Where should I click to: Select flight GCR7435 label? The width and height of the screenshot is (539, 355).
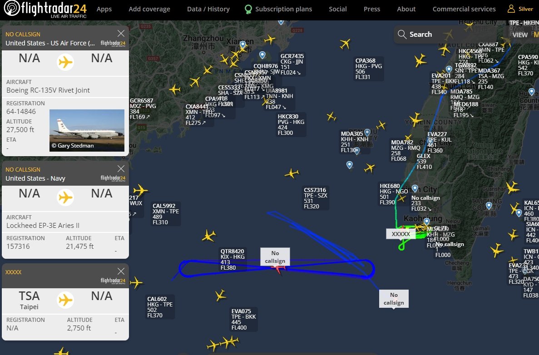pos(292,64)
